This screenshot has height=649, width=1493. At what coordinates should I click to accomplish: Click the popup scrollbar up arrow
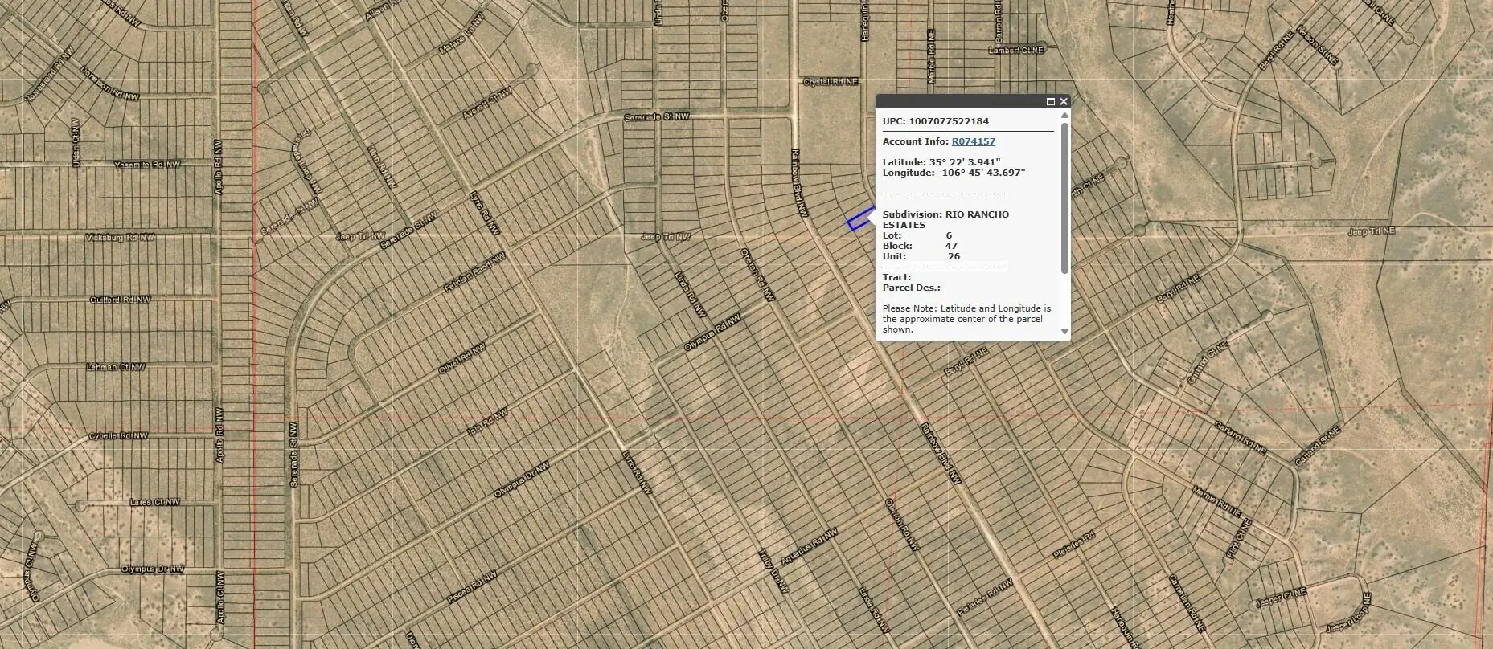1064,116
